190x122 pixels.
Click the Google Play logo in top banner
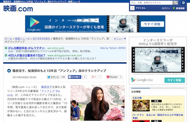34,24
